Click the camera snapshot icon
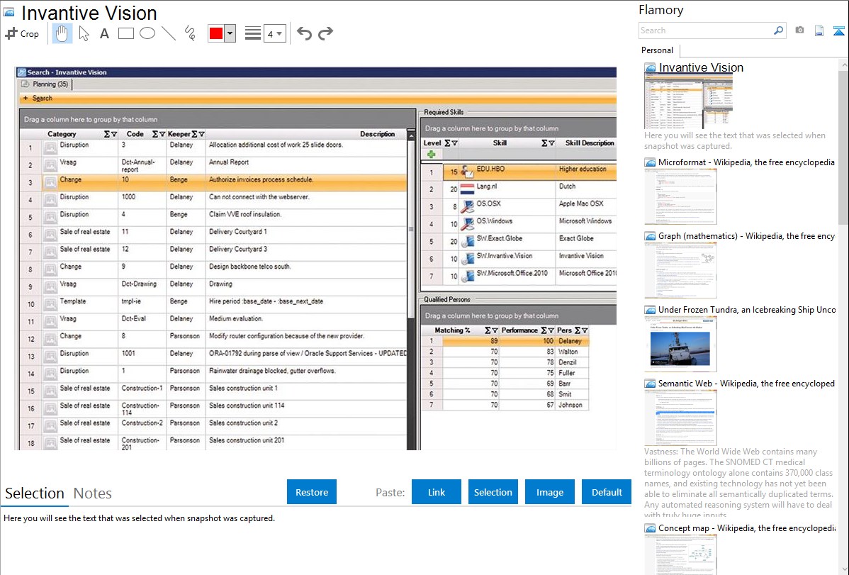This screenshot has width=849, height=575. (799, 30)
